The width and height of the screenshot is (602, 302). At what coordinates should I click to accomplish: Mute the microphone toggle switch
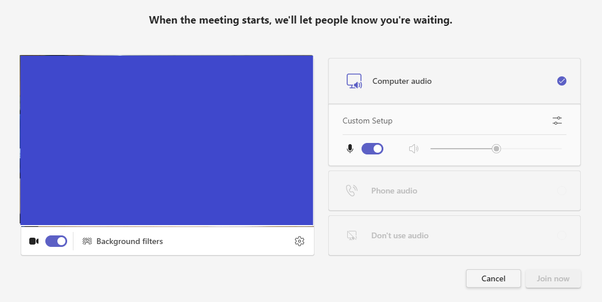tap(372, 149)
